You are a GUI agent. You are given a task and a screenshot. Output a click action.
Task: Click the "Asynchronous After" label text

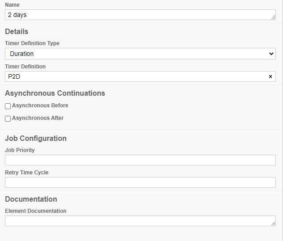tap(38, 118)
